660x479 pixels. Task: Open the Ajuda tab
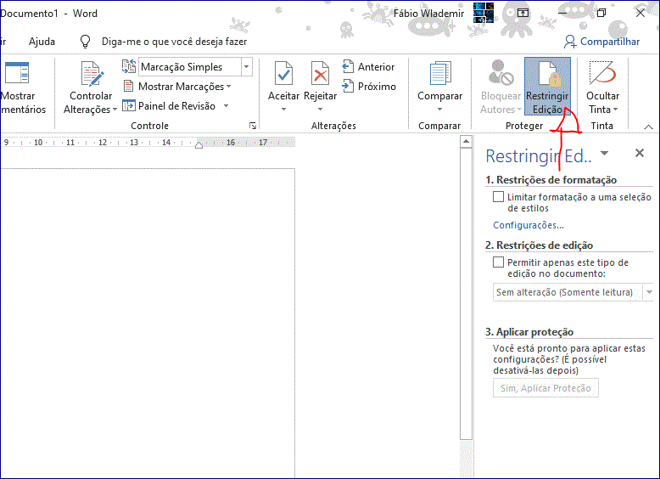pos(42,42)
